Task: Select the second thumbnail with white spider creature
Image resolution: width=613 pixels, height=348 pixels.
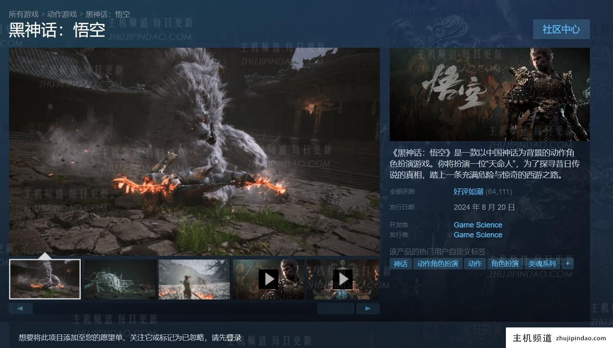Action: tap(120, 279)
